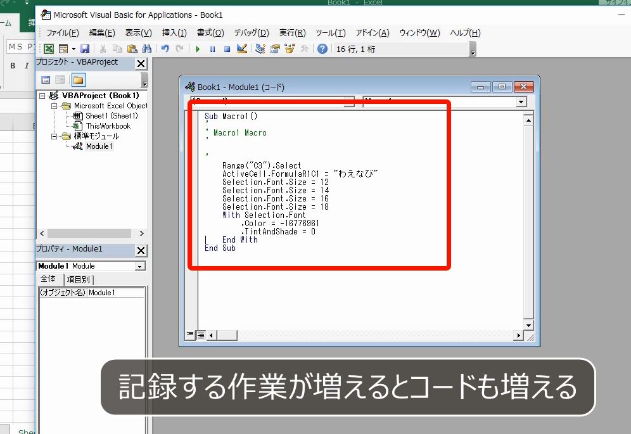Select Sheet1 (Sheet1) in project tree
The height and width of the screenshot is (434, 631).
click(112, 116)
